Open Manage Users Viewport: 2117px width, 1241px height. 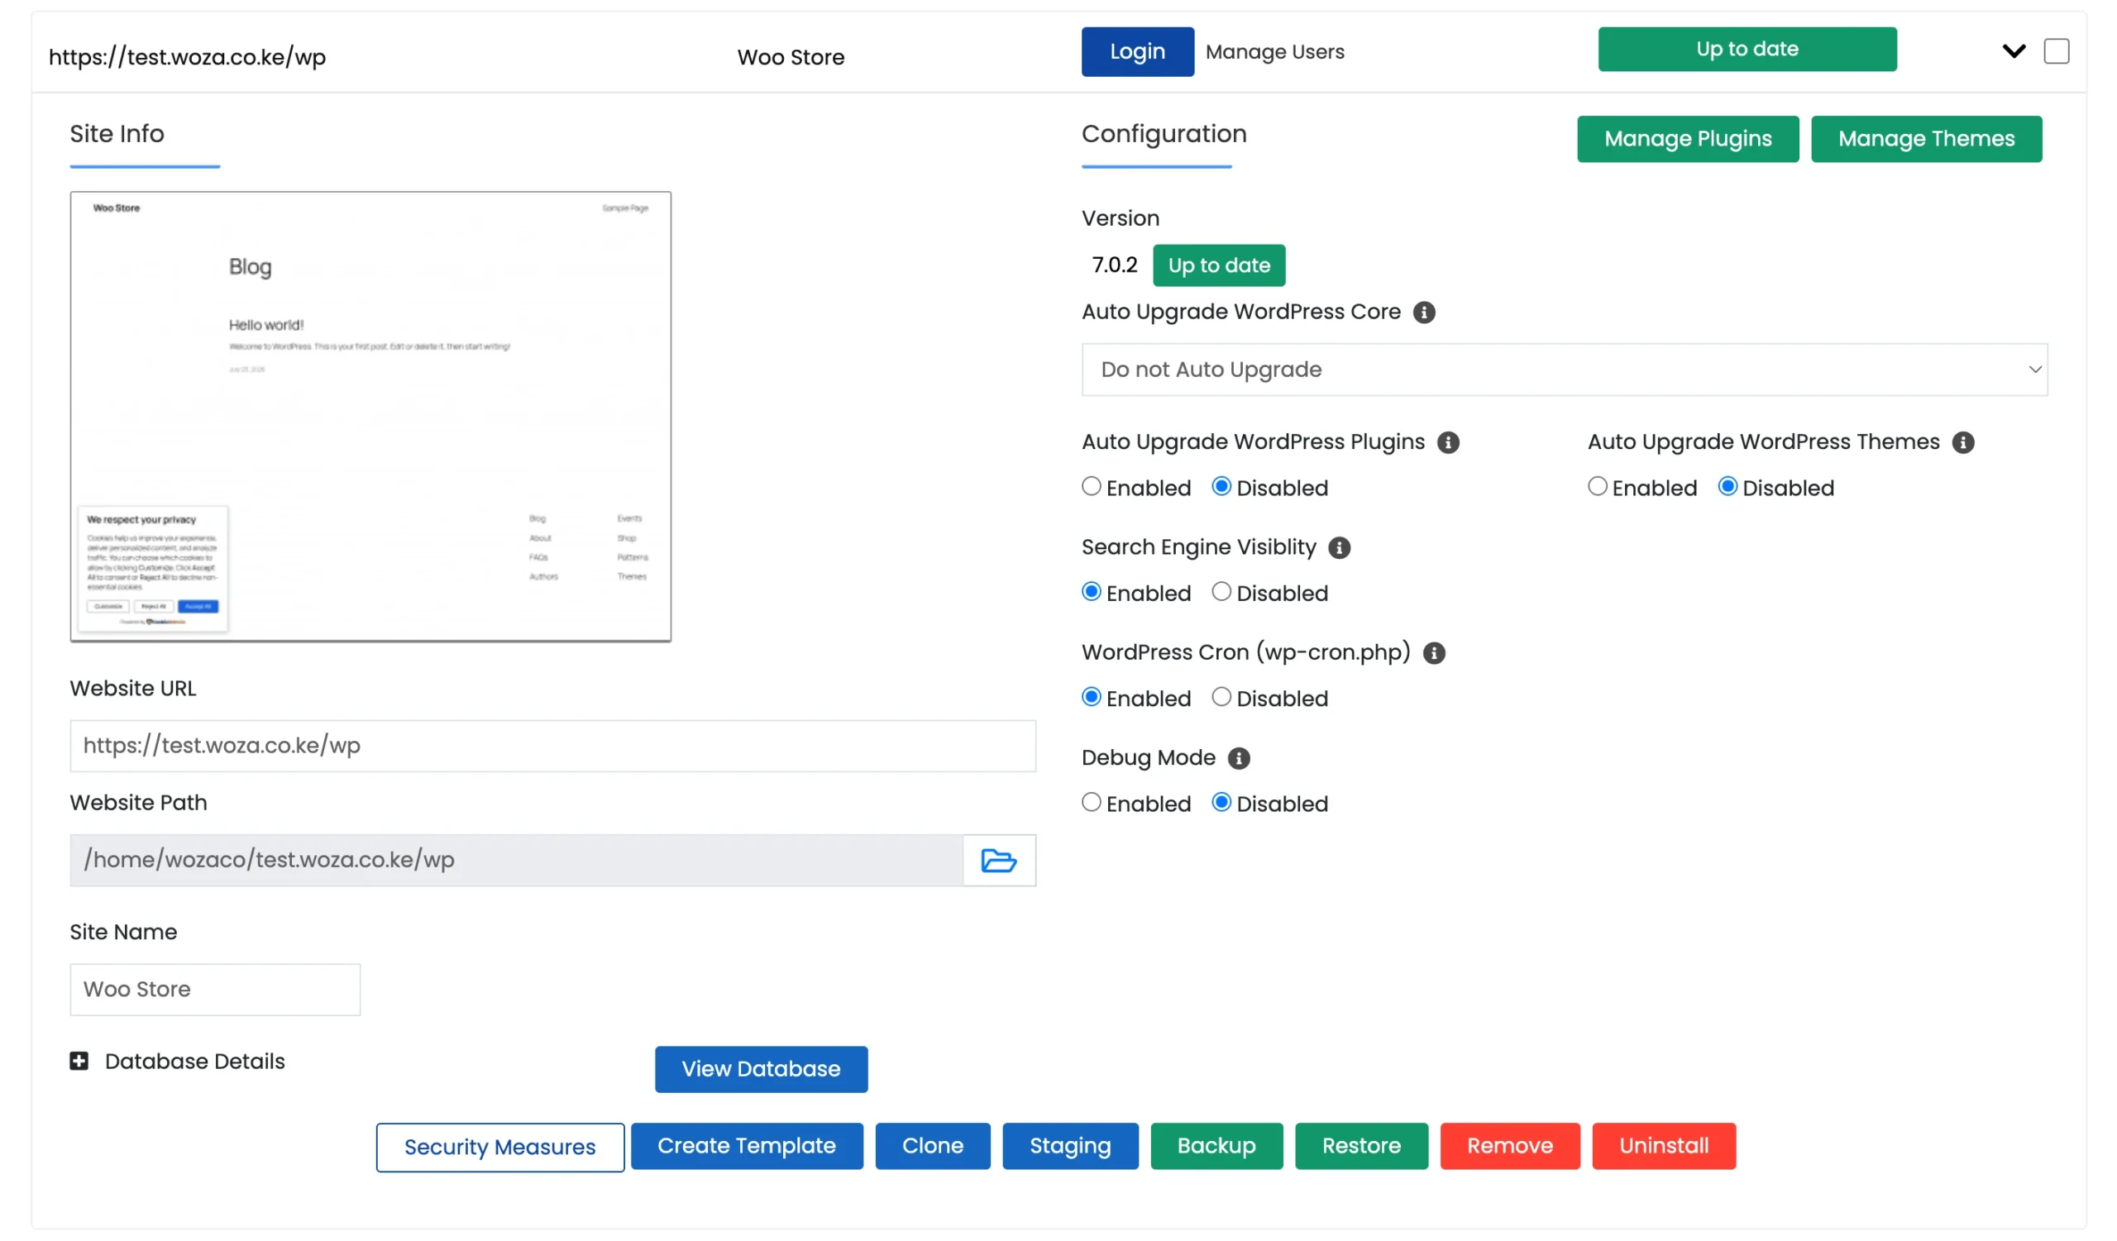(x=1274, y=52)
